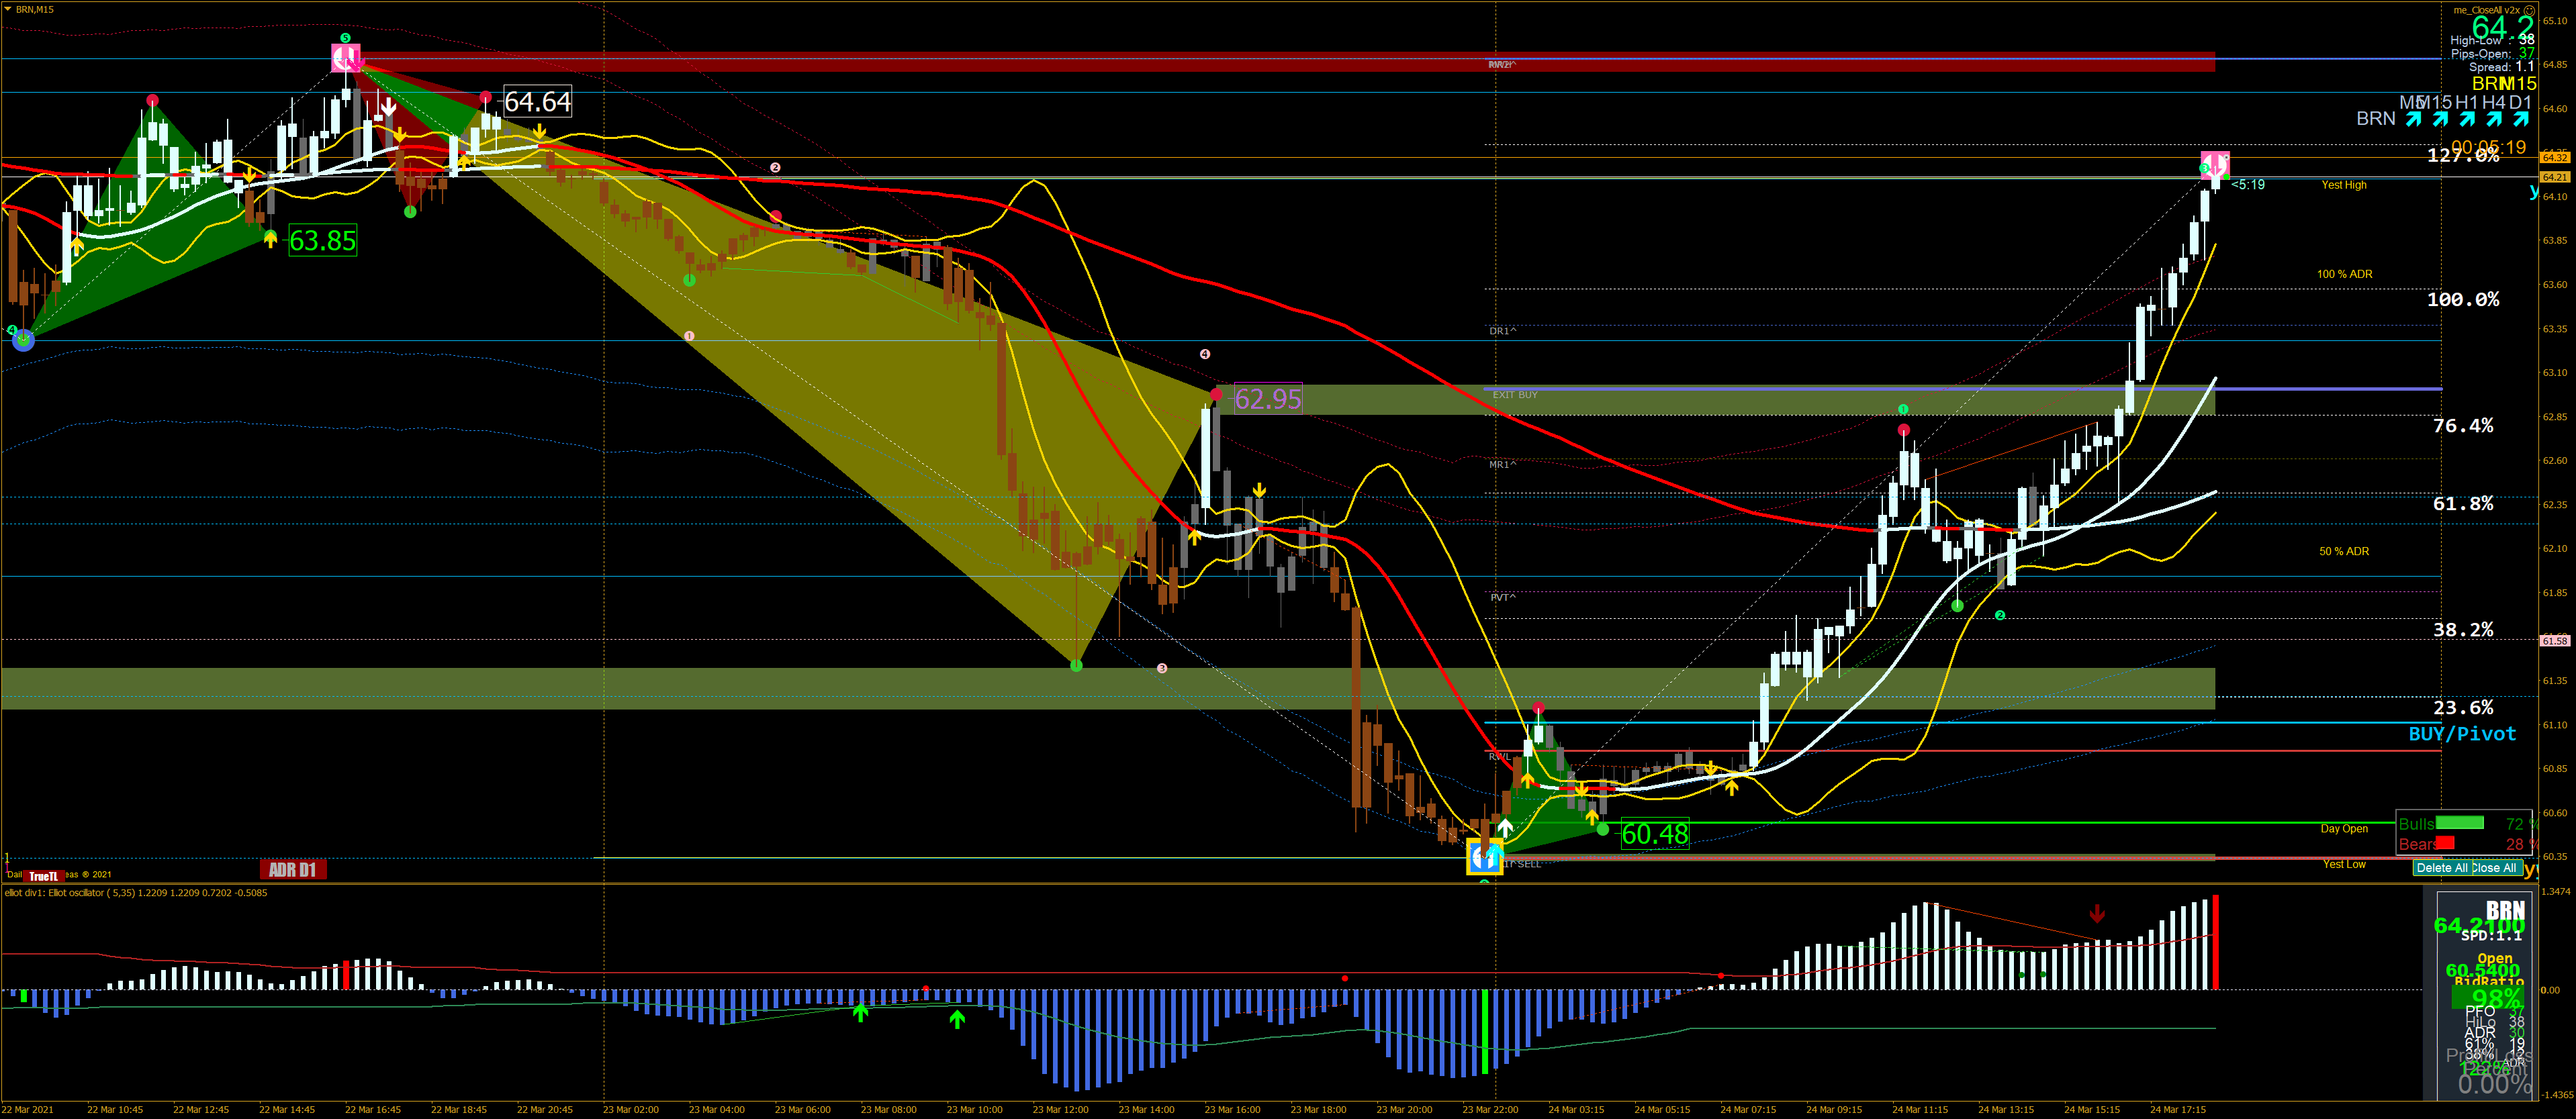Image resolution: width=2576 pixels, height=1119 pixels.
Task: Click the M5 trend arrow icon
Action: [2414, 120]
